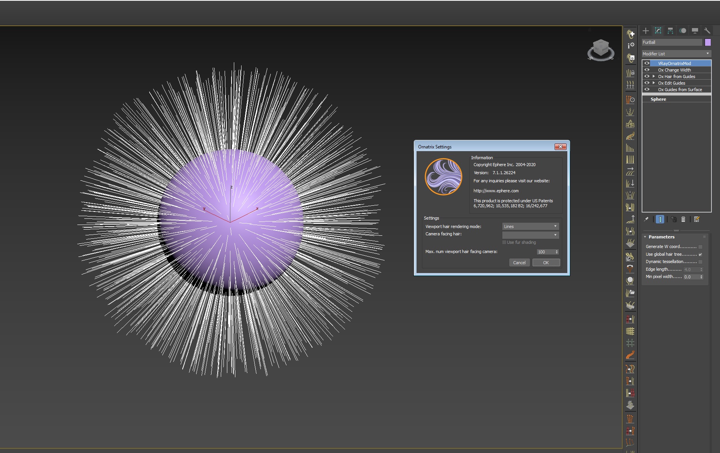
Task: Cancel the Ornatrix Settings dialog
Action: click(519, 263)
